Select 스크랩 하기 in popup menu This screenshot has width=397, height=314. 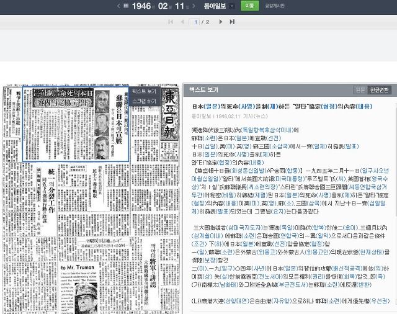[145, 101]
